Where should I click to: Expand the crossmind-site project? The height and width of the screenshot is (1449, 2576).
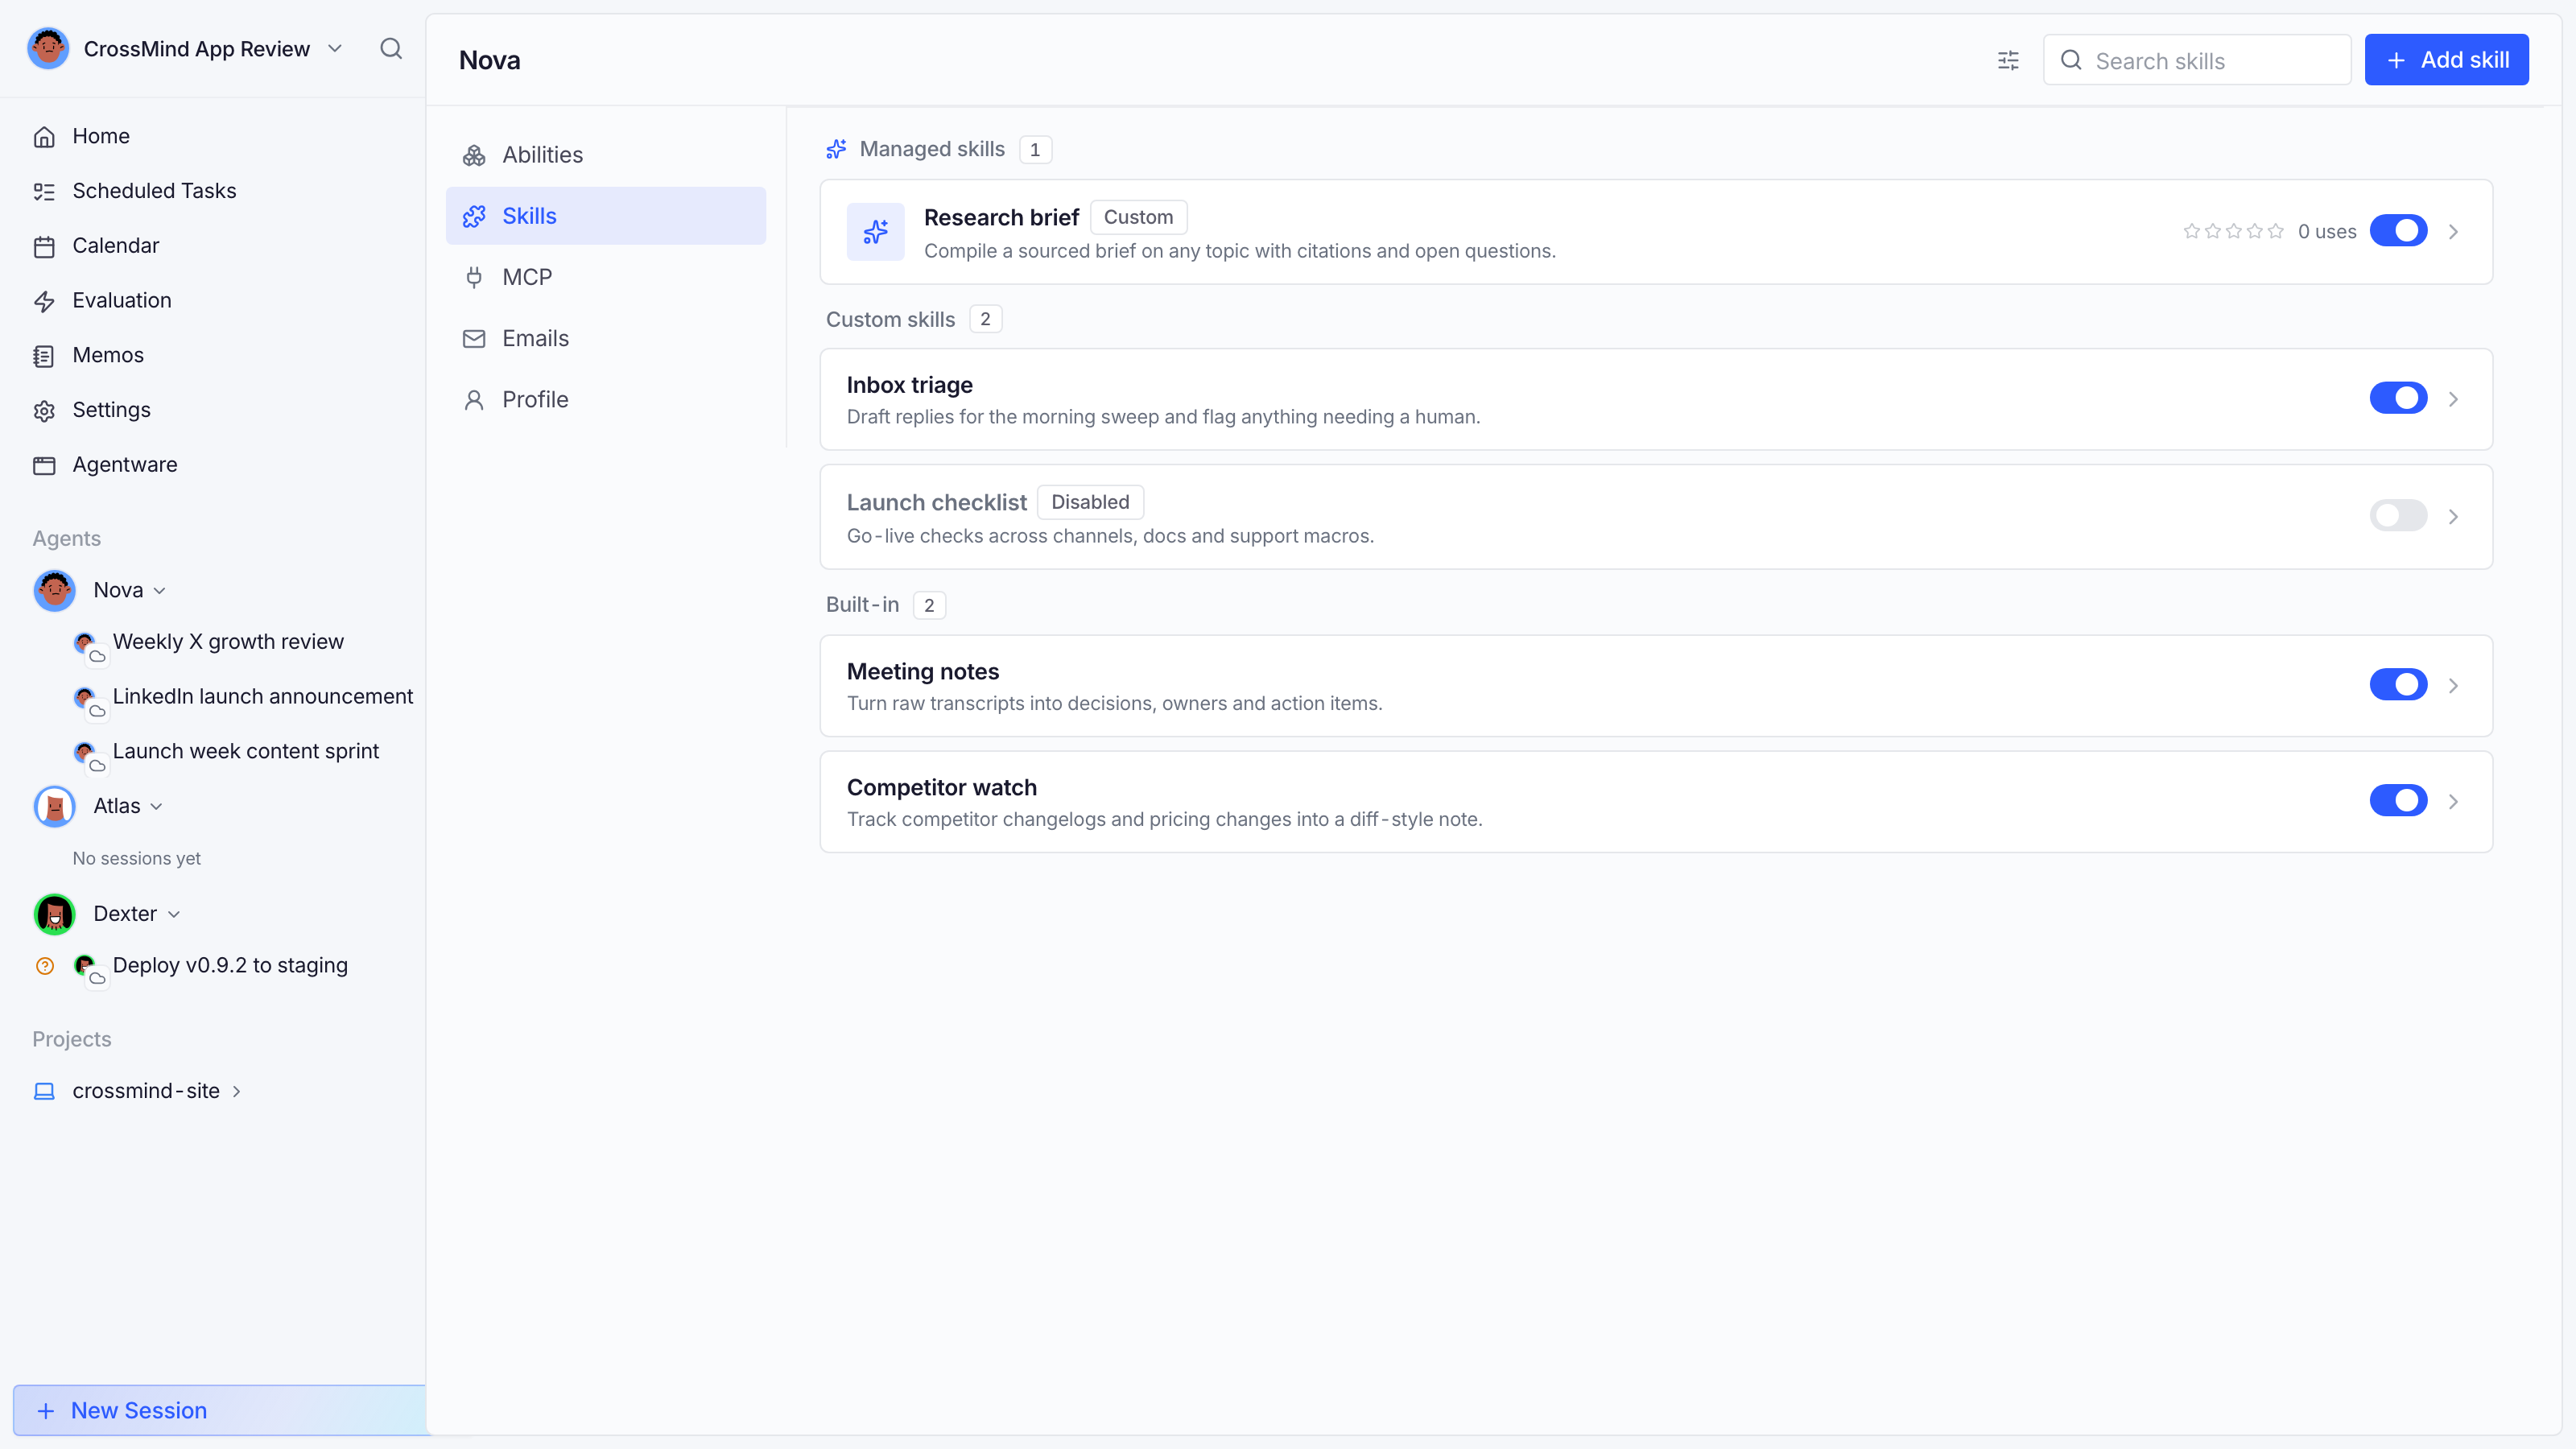[x=236, y=1092]
